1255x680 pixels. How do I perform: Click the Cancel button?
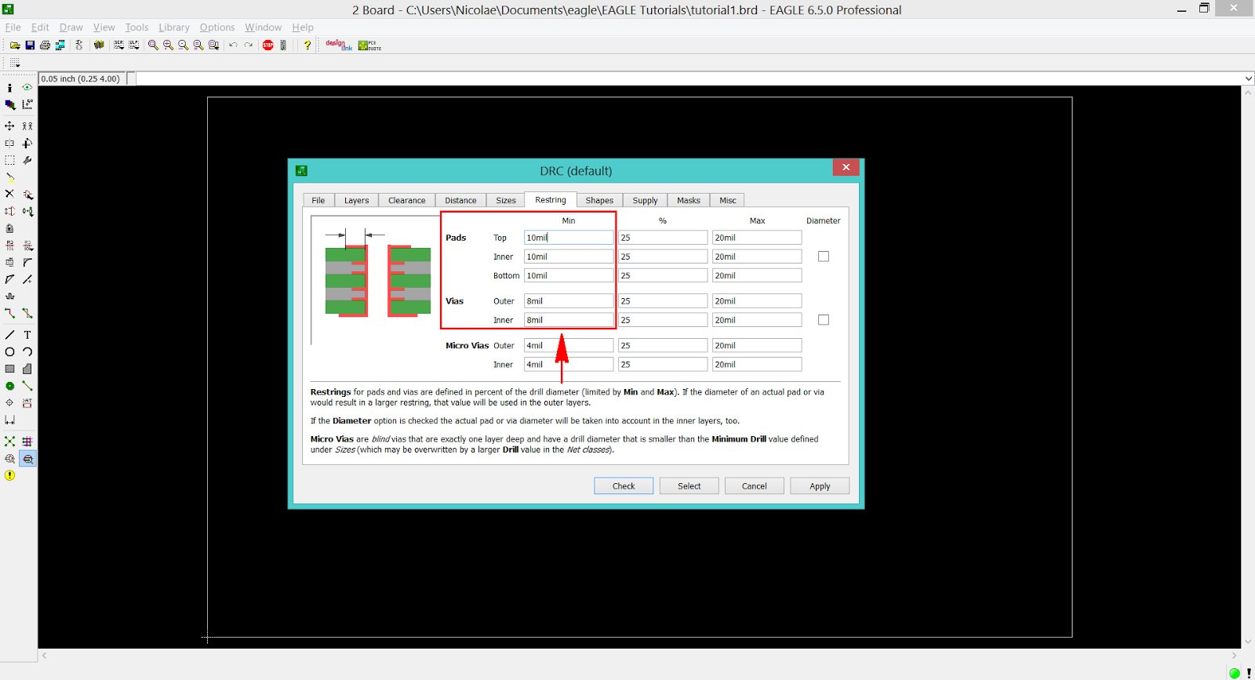point(755,486)
